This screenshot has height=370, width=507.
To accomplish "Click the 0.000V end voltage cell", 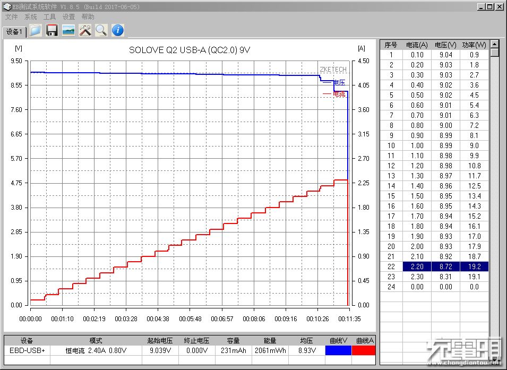I will (x=196, y=350).
